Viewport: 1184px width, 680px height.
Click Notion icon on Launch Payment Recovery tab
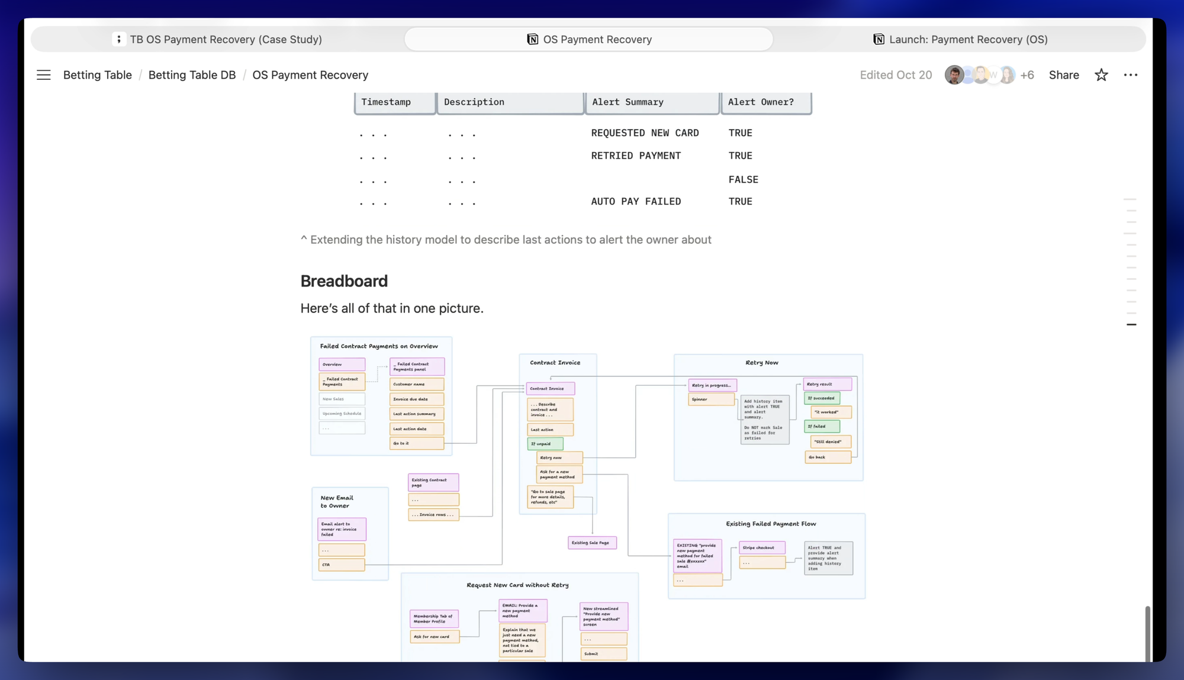coord(879,39)
